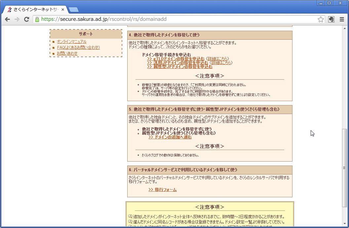Apply for gTLDドメインの移管を申込む
Viewport: 349px width, 228px height.
pyautogui.click(x=176, y=59)
